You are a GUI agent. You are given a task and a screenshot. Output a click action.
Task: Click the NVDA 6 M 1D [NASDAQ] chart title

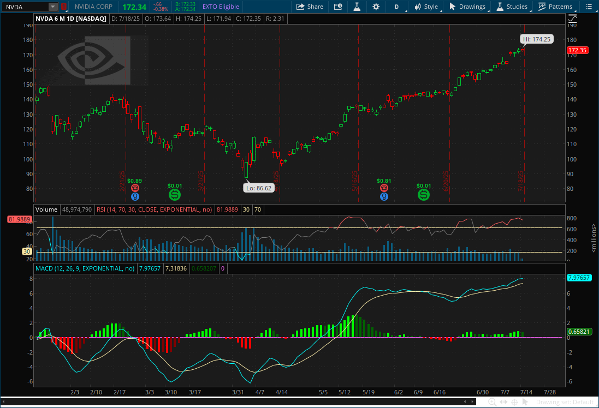(x=71, y=19)
